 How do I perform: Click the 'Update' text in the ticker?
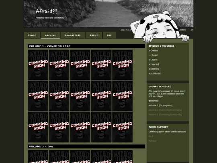[x=182, y=30]
